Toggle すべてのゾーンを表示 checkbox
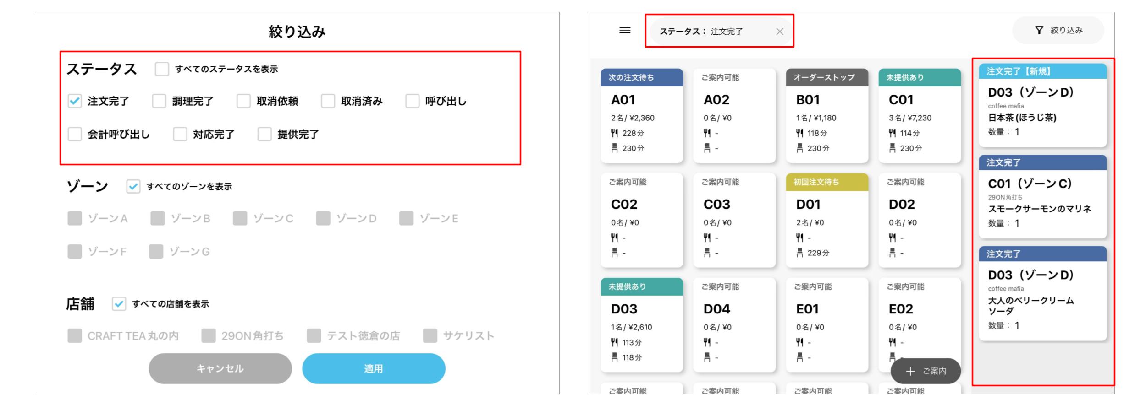 133,187
